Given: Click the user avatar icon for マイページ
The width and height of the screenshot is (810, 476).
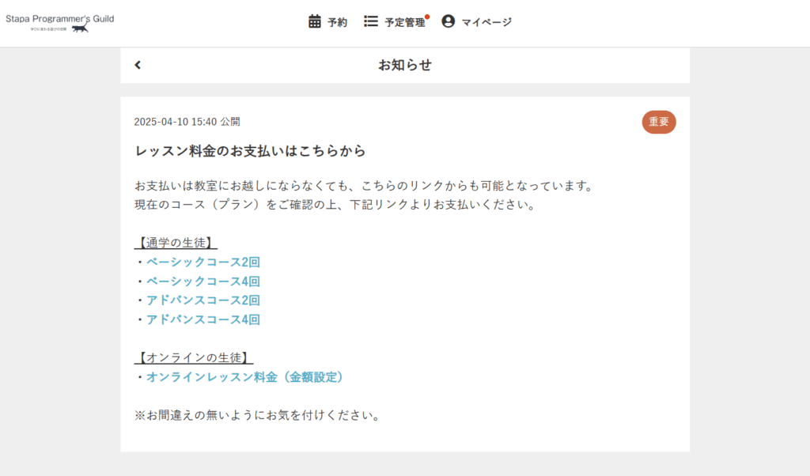Looking at the screenshot, I should tap(448, 21).
